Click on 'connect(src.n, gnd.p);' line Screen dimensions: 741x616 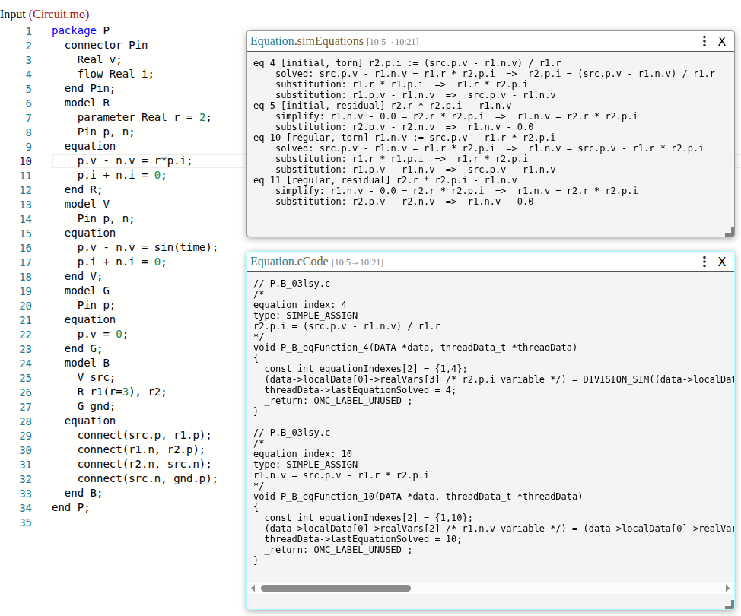point(148,478)
